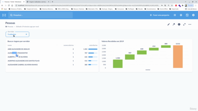Open the Pausada profile button

click(189, 6)
